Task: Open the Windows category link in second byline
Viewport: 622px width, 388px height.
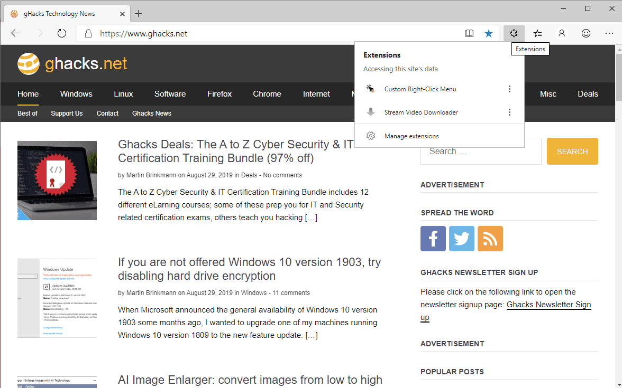Action: (x=254, y=293)
